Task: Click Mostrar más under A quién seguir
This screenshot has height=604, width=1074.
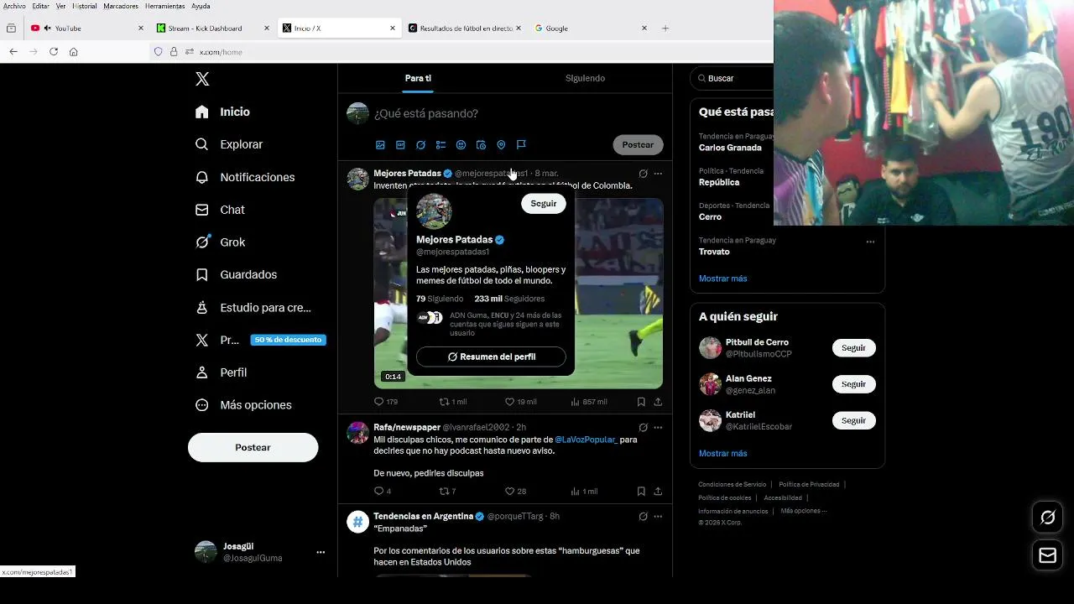Action: [x=722, y=453]
